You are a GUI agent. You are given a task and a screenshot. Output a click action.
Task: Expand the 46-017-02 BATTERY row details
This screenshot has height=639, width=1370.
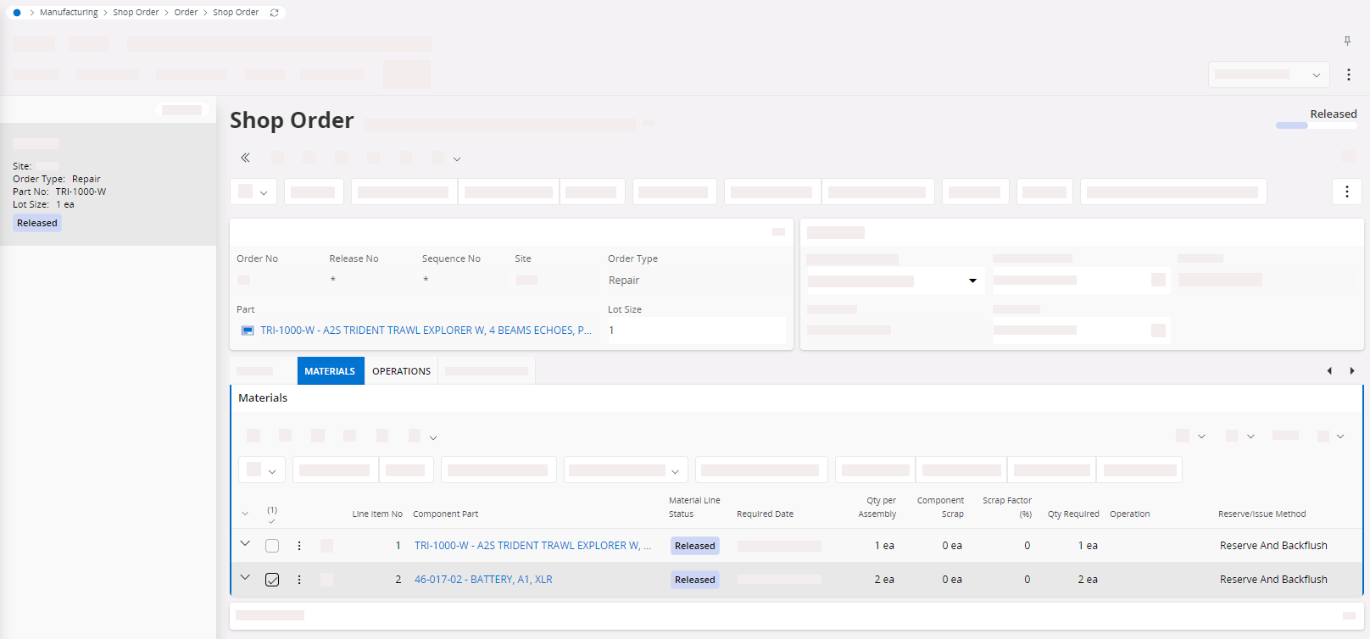pyautogui.click(x=245, y=578)
